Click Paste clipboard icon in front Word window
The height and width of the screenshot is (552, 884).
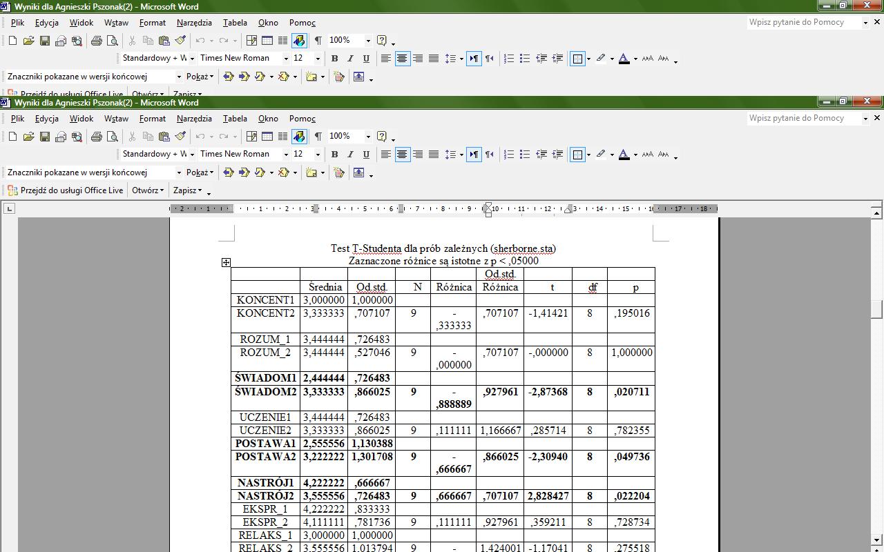164,137
